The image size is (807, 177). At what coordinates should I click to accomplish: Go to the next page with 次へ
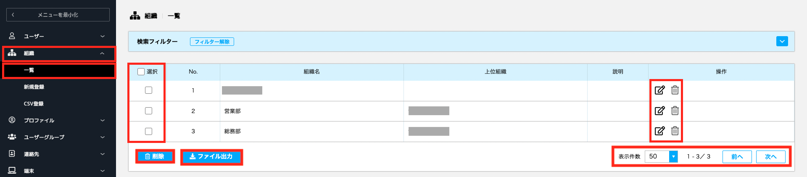(771, 156)
